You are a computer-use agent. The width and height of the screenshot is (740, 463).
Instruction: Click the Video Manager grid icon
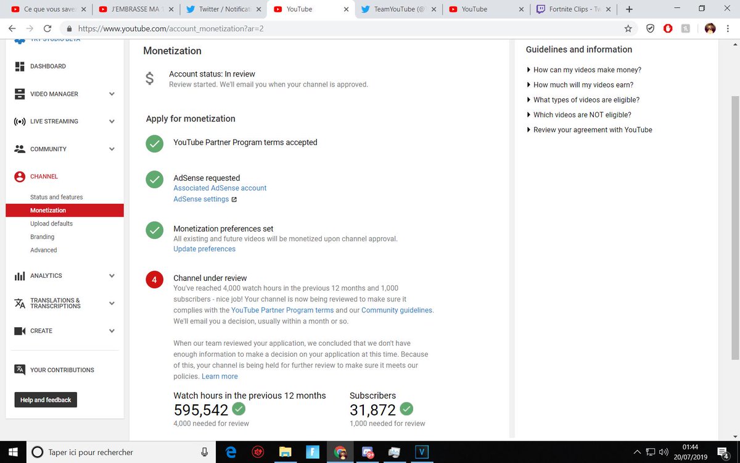click(20, 94)
